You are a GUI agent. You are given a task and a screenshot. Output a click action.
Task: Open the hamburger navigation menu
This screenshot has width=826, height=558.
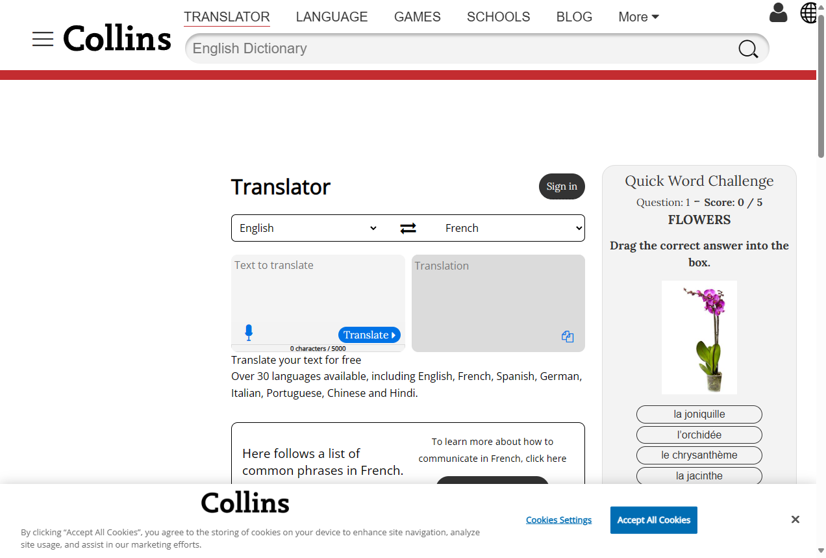tap(43, 39)
